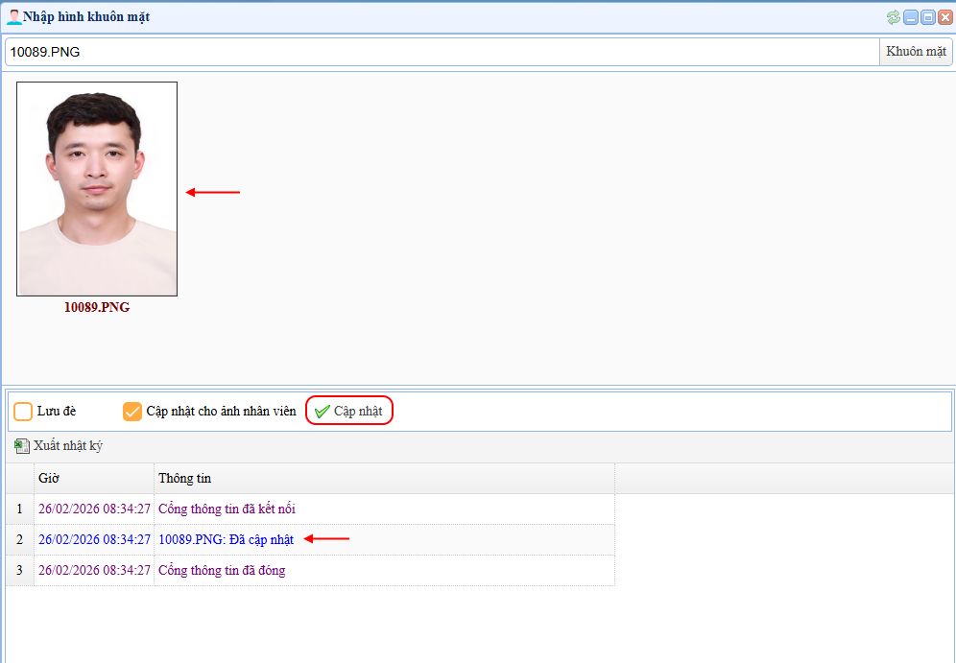This screenshot has height=663, width=956.
Task: Select log row Cổng thông tin đã đóng
Action: pos(222,570)
